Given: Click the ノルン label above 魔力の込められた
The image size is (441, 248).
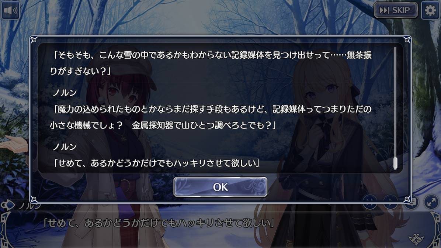Looking at the screenshot, I should click(x=65, y=93).
